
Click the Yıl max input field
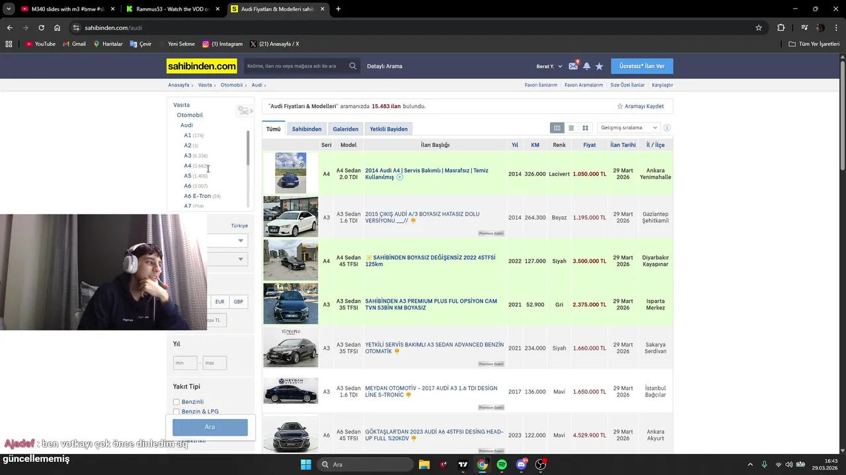215,363
